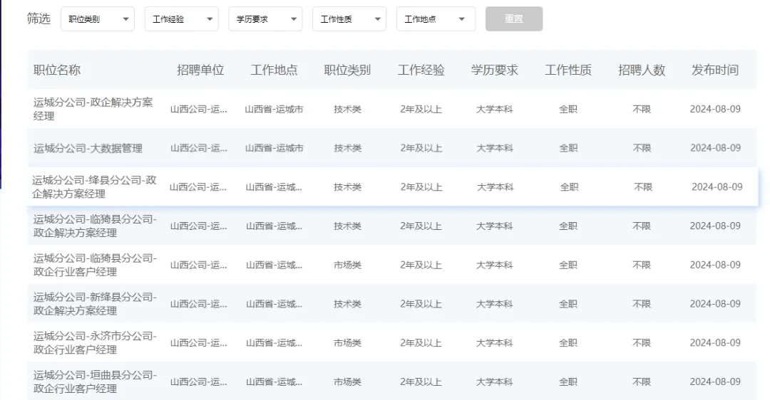Click the 工作性质 column header in table
770x400 pixels.
(568, 70)
